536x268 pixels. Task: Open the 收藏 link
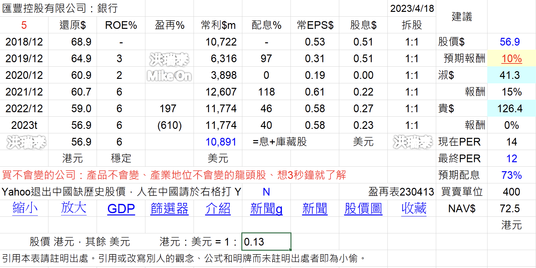pos(414,208)
